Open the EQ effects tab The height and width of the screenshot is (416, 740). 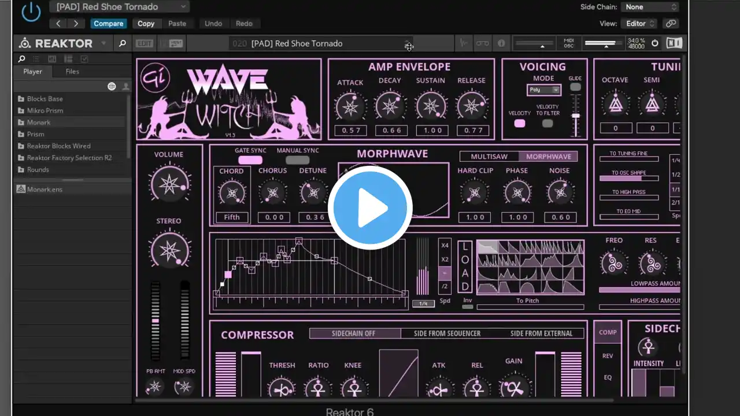coord(608,377)
